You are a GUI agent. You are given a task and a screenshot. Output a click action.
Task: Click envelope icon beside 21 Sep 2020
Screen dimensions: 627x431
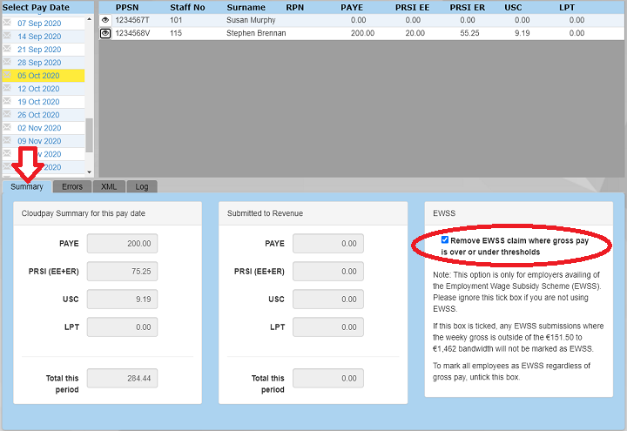[7, 50]
